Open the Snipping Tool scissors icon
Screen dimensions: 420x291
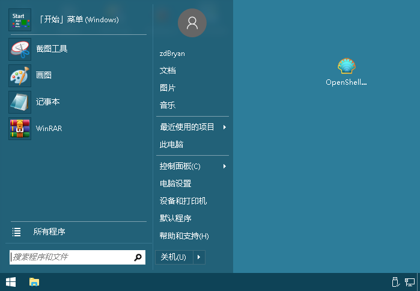(x=20, y=49)
